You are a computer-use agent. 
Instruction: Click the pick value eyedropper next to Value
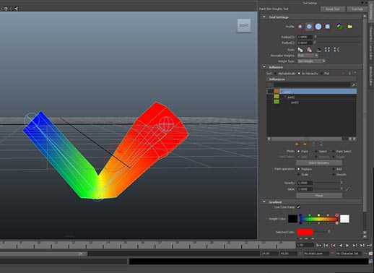[348, 189]
